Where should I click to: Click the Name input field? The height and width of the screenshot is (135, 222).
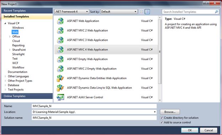[94, 106]
